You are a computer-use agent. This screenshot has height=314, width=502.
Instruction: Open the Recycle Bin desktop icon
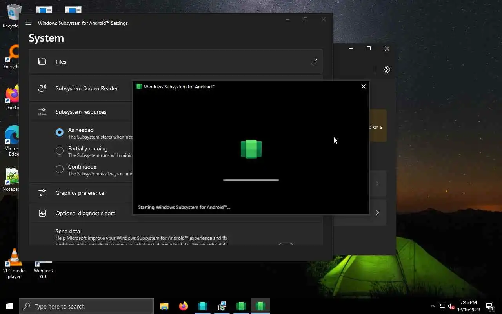[x=11, y=16]
